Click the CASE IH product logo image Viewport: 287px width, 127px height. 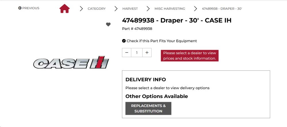(x=71, y=63)
